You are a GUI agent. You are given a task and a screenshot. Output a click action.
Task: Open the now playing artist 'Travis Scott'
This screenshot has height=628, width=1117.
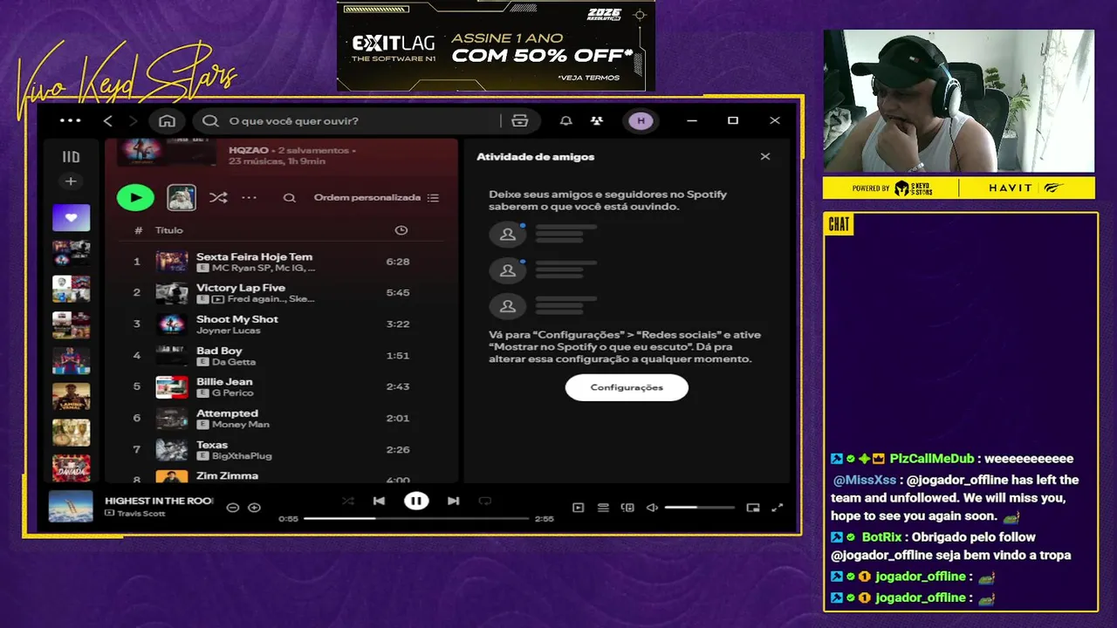point(140,514)
